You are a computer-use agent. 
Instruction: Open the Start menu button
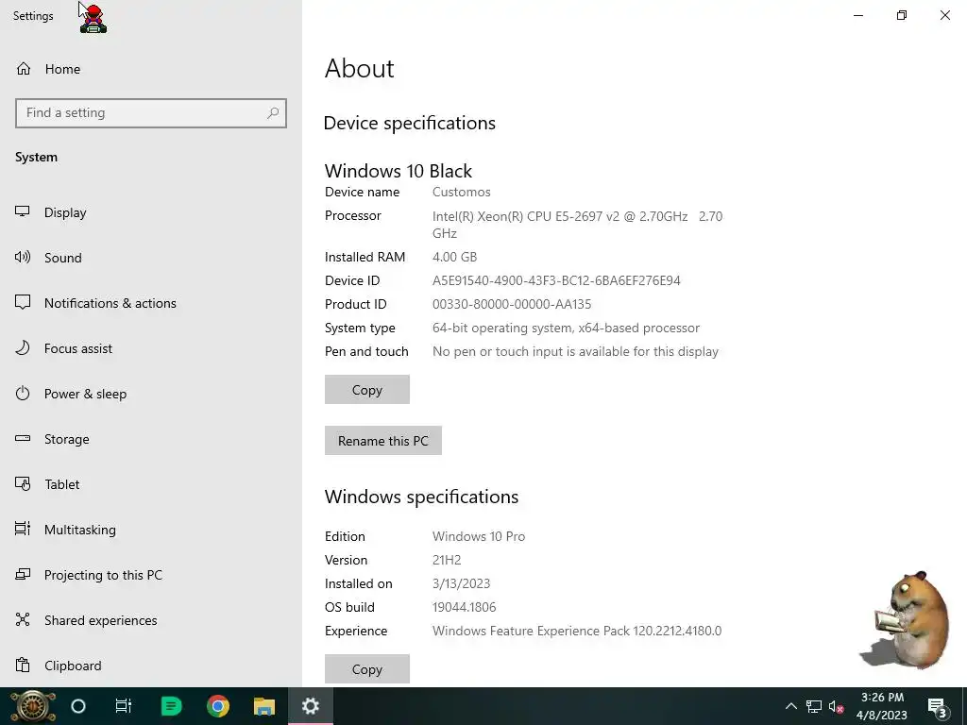32,706
